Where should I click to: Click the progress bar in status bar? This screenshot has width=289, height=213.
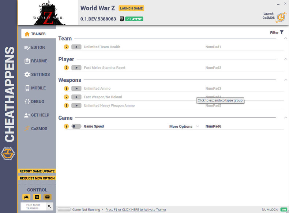click(64, 209)
